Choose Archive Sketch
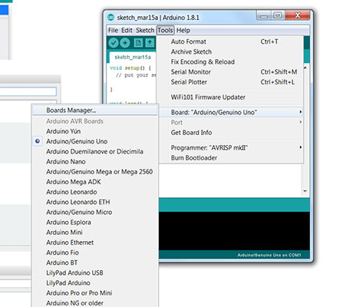343x307 pixels. tap(231, 51)
